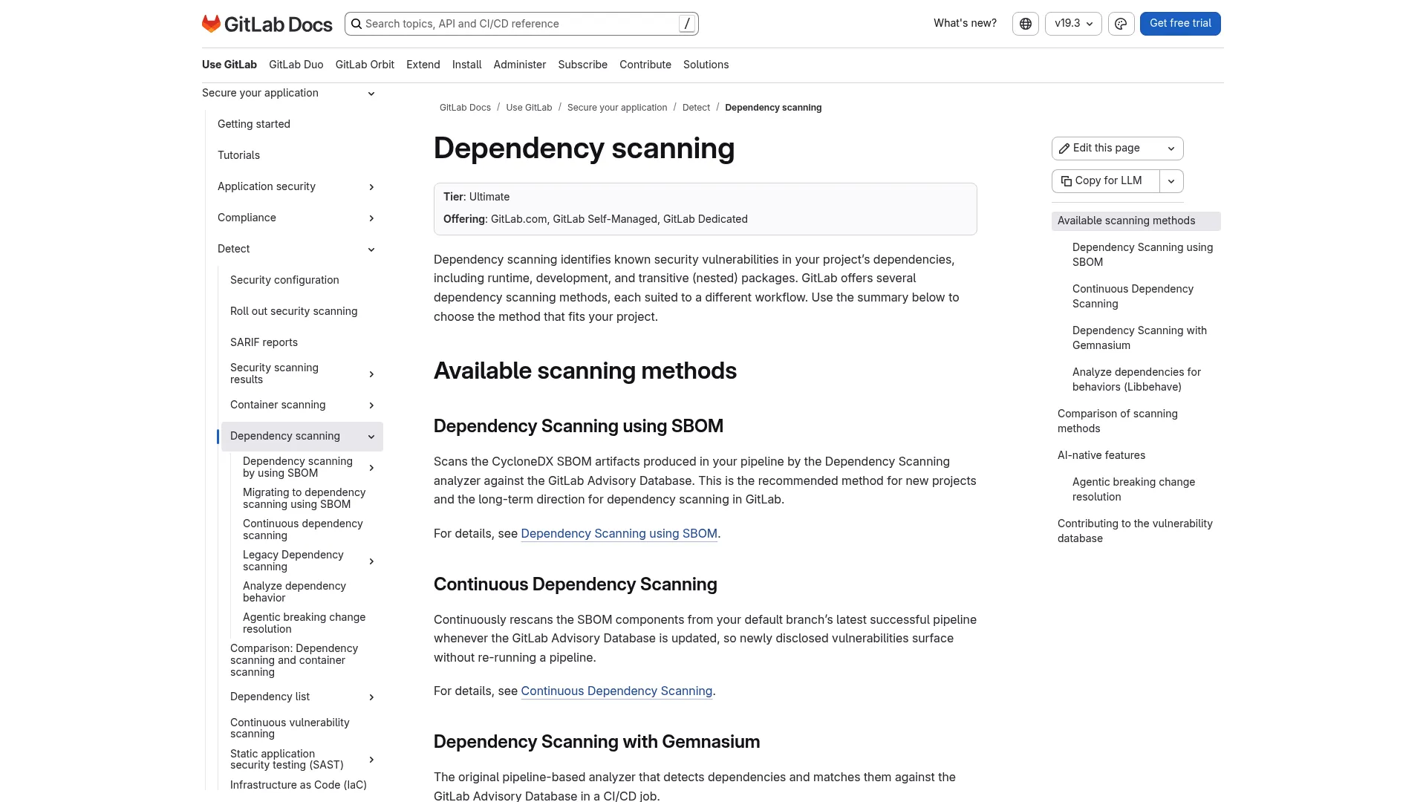Switch to the Extend nav tab
This screenshot has height=802, width=1426.
(x=423, y=65)
